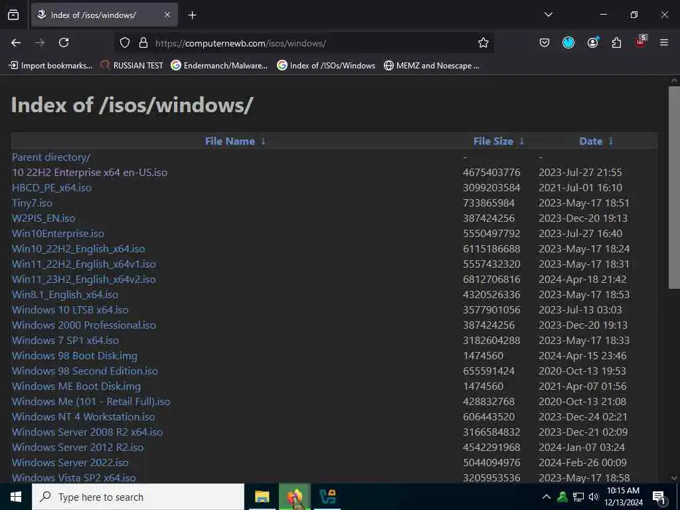The height and width of the screenshot is (510, 680).
Task: Select the Index of /isos/windows/ tab
Action: [x=104, y=15]
